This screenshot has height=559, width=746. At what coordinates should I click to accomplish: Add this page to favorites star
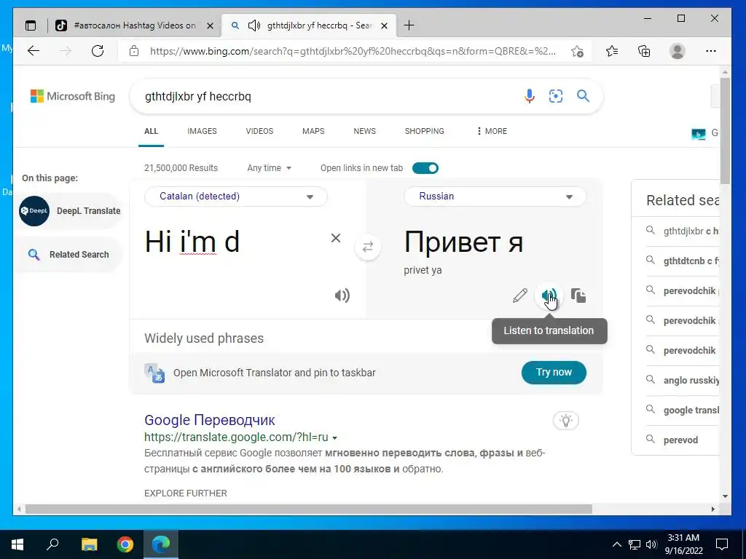pyautogui.click(x=577, y=52)
